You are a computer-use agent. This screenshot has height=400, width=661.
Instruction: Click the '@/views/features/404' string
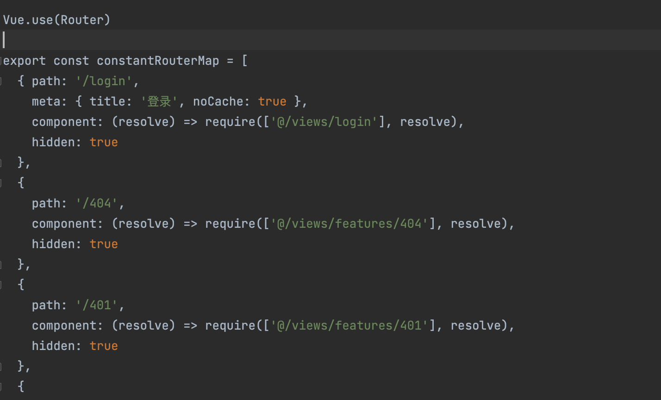click(349, 224)
